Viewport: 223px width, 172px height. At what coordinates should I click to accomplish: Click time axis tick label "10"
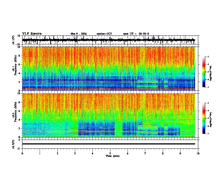pos(198,153)
